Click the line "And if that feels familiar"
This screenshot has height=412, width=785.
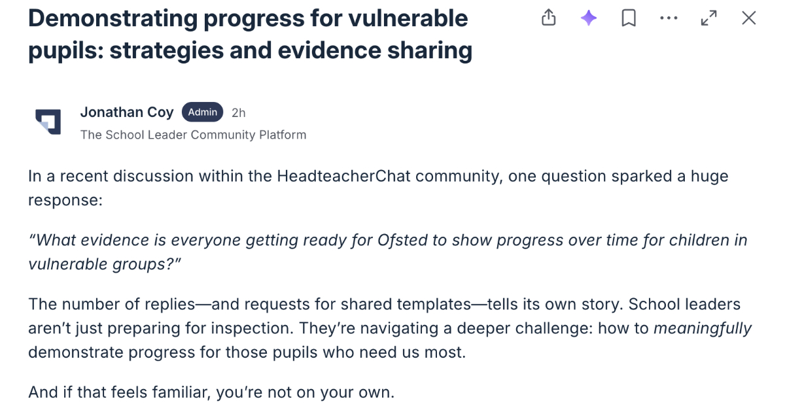coord(212,392)
